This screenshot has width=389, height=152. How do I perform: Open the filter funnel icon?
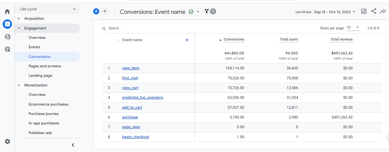[x=207, y=11]
